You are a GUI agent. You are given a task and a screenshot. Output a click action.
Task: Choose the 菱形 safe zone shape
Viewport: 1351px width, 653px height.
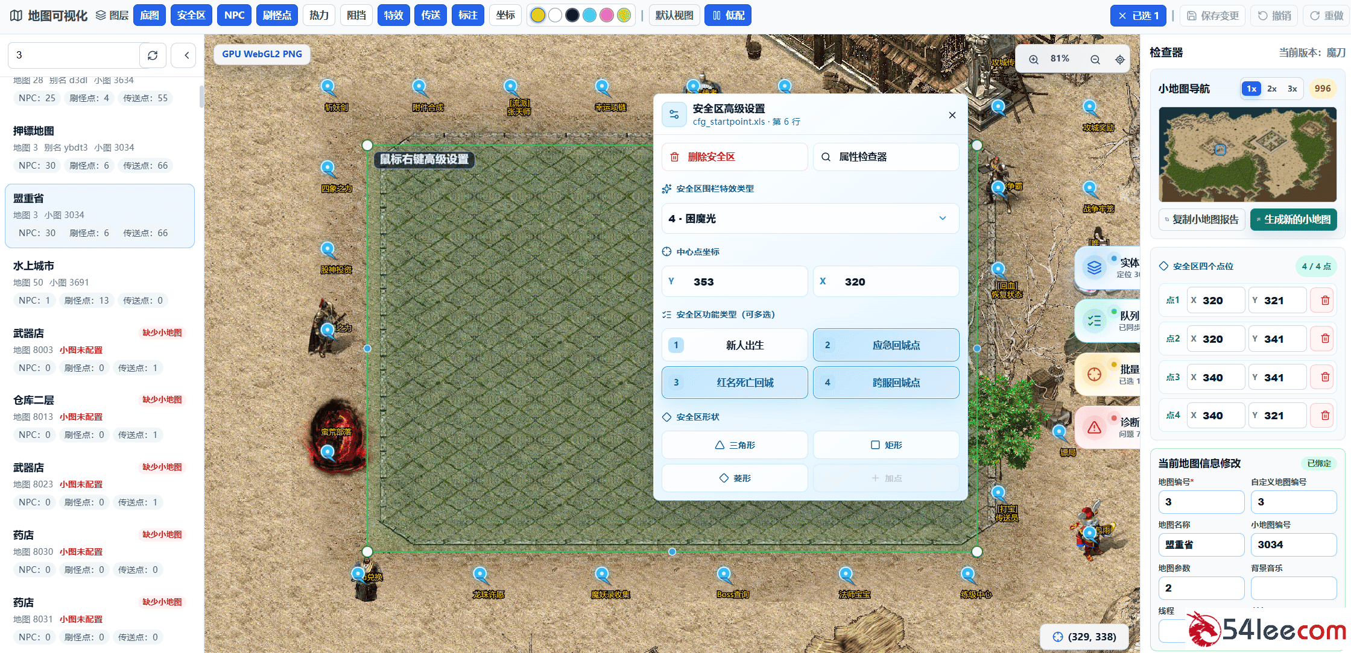click(x=735, y=478)
